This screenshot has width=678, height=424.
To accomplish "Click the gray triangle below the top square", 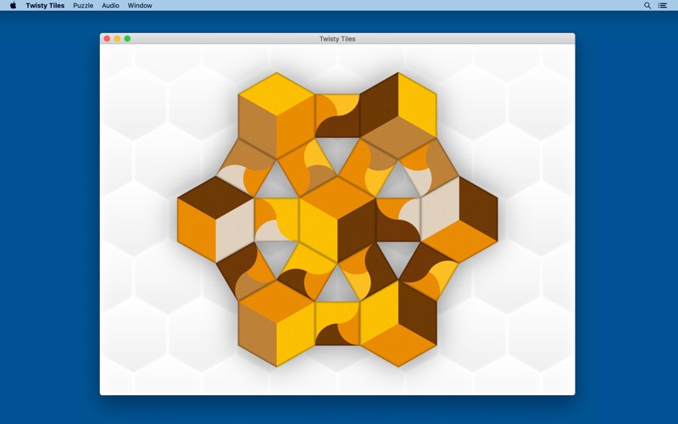I will pyautogui.click(x=337, y=153).
